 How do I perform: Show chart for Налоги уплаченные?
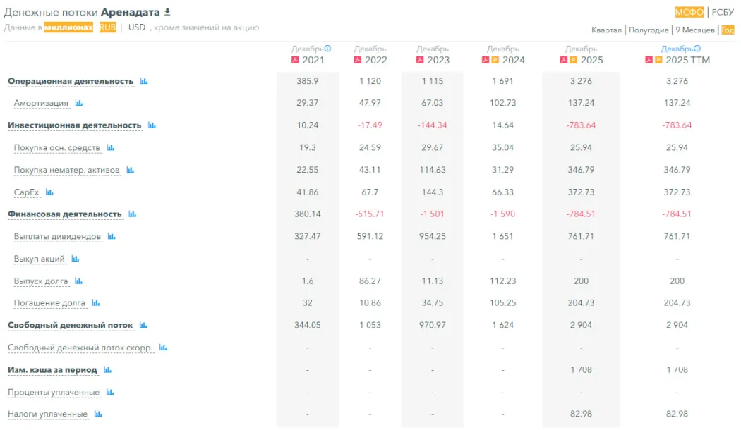[x=98, y=414]
